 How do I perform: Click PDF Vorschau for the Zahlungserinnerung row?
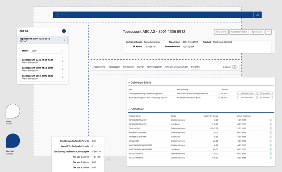[265, 93]
